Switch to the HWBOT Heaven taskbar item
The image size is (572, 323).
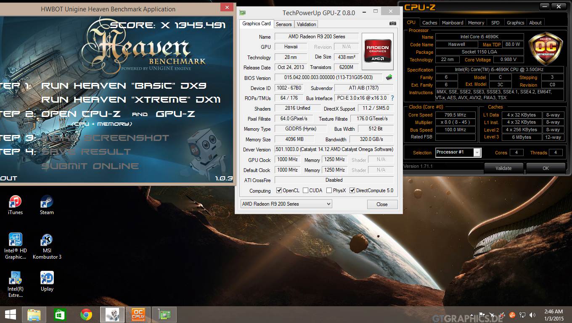(x=112, y=315)
